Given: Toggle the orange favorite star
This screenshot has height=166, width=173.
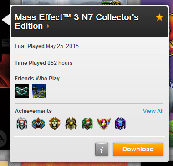Looking at the screenshot, I should (159, 17).
